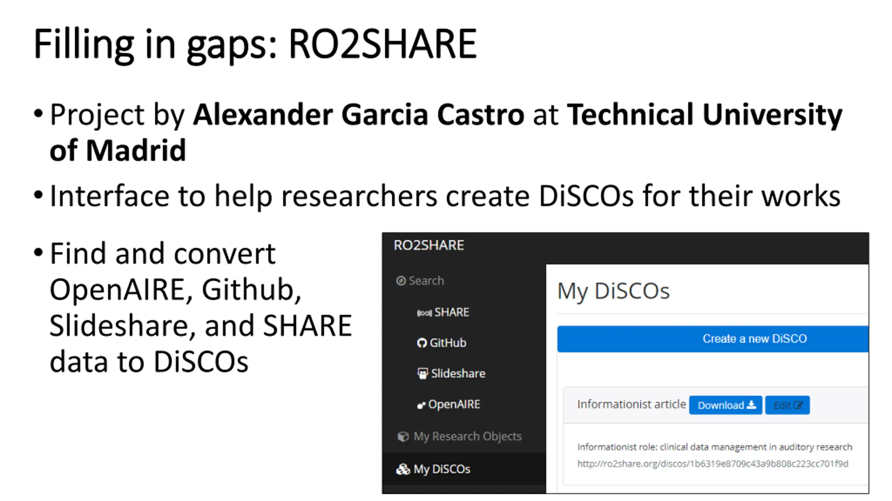Open the ro2share.org discos URL link
Viewport: 892px width, 501px height.
[x=713, y=464]
